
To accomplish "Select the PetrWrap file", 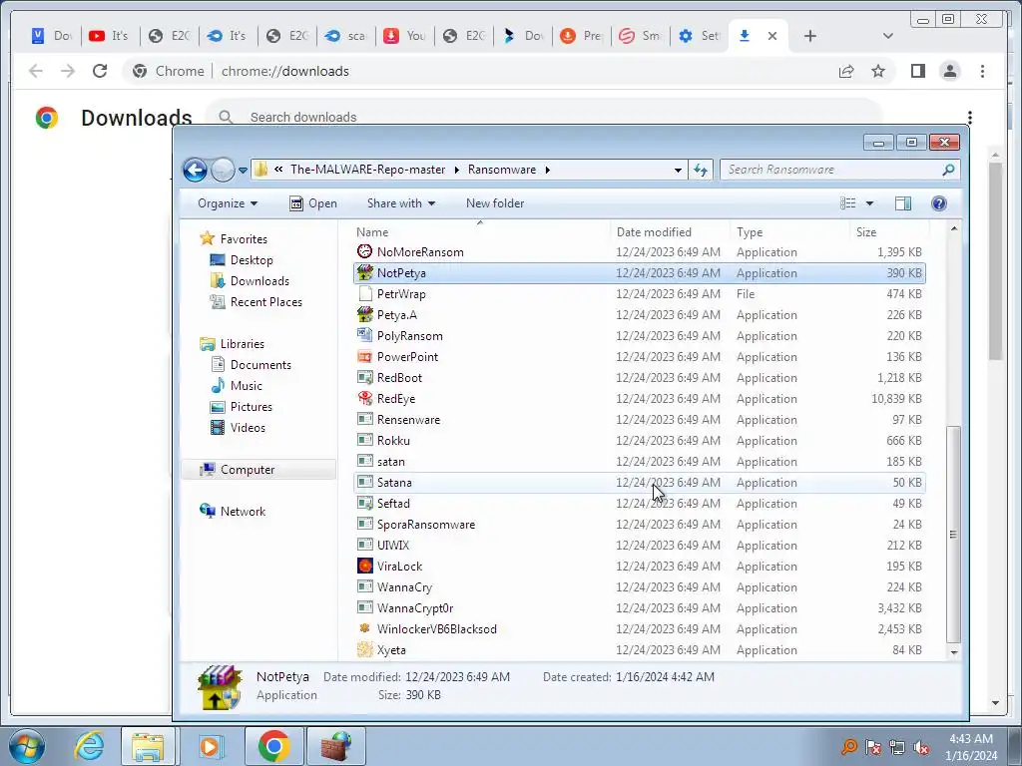I will click(401, 294).
